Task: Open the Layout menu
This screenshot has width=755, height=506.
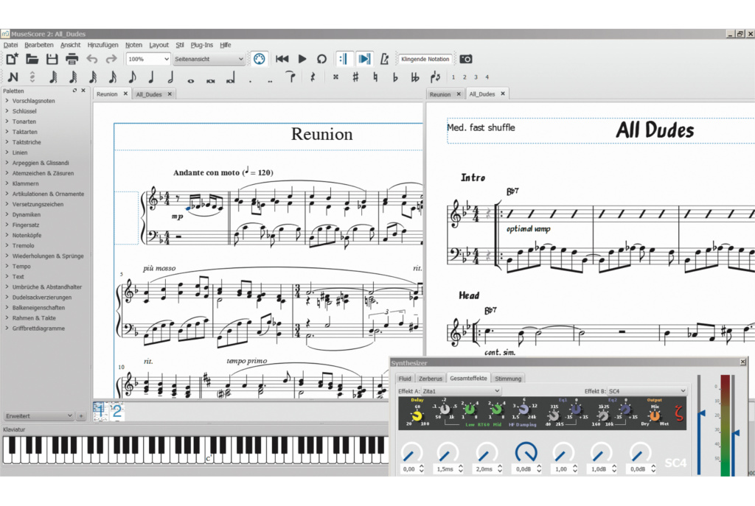Action: (159, 45)
